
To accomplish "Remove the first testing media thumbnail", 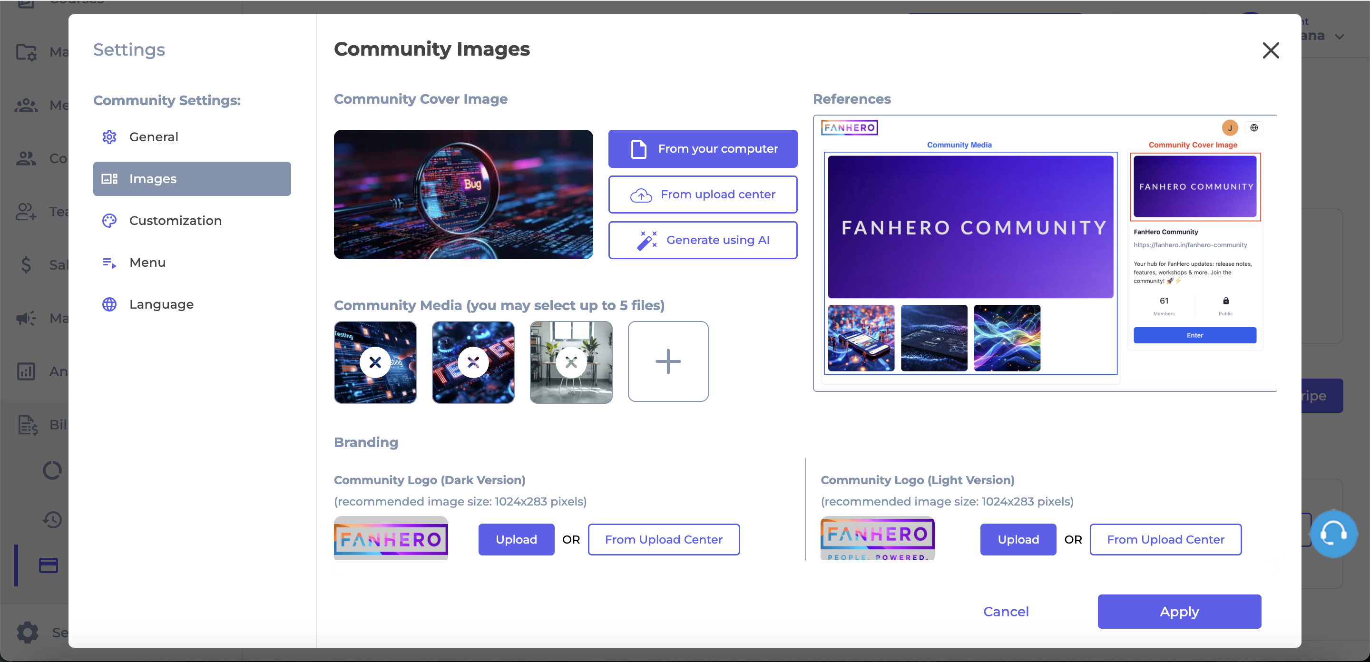I will [x=375, y=362].
